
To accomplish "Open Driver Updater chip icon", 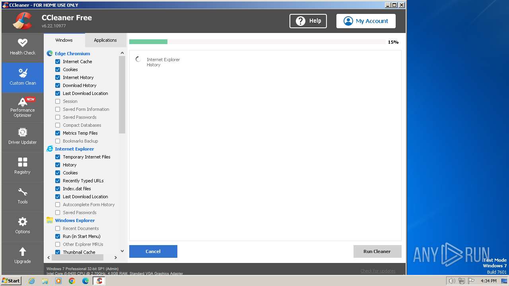I will pos(23,132).
